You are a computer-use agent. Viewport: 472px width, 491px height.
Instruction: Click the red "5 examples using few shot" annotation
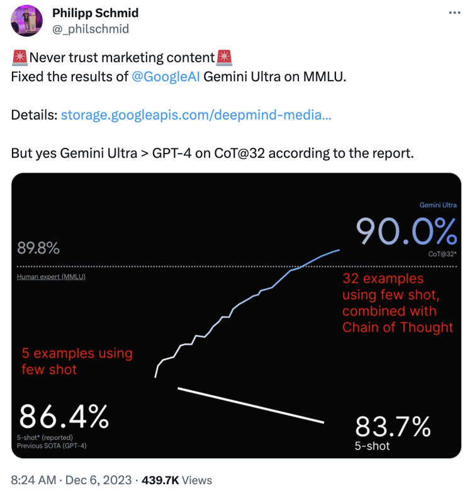click(x=77, y=361)
